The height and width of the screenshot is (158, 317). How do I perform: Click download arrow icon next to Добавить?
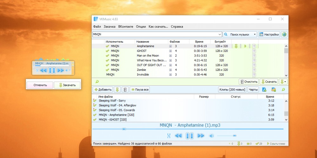pos(117,89)
